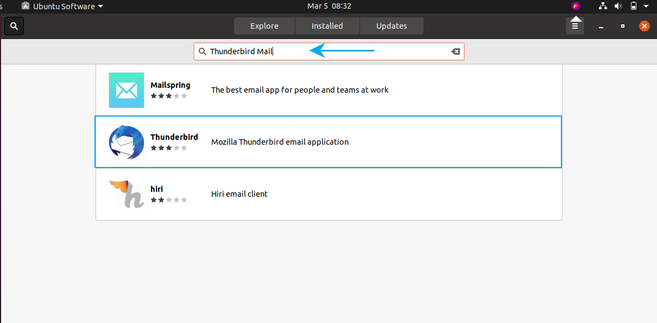Click 'Hiri email client' description
The height and width of the screenshot is (323, 657).
click(x=239, y=194)
